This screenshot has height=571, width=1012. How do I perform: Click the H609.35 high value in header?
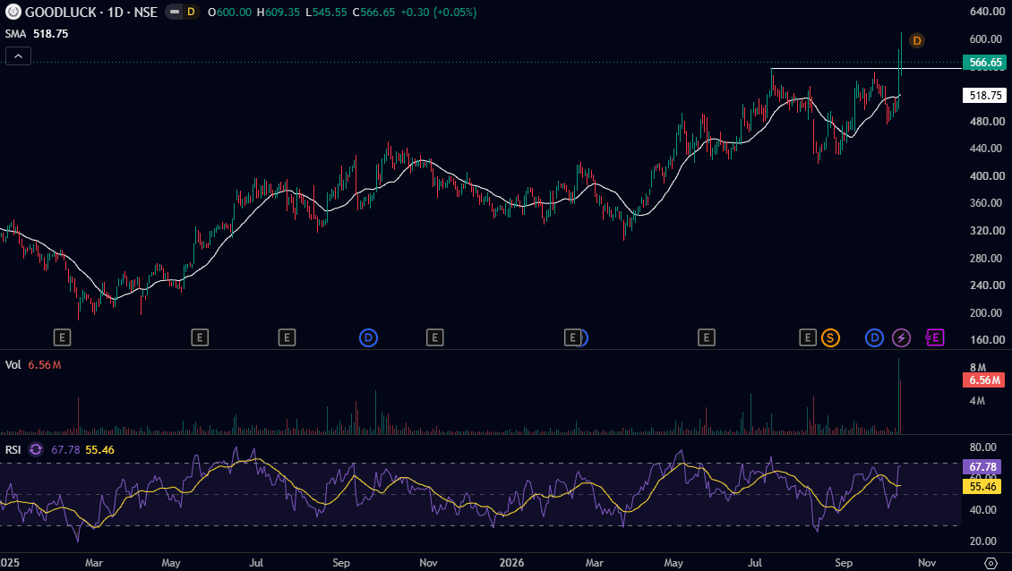pos(279,13)
